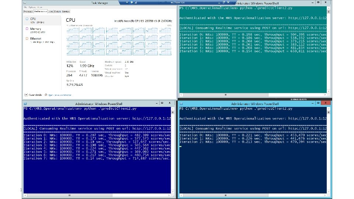
Task: Click horizontal scrollbar thumb in top-right PowerShell
Action: pyautogui.click(x=226, y=95)
